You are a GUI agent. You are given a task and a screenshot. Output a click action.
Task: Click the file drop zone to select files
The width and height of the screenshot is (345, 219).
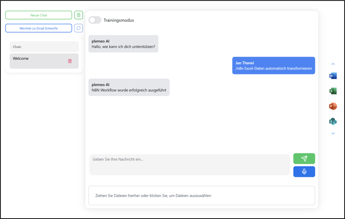[201, 196]
